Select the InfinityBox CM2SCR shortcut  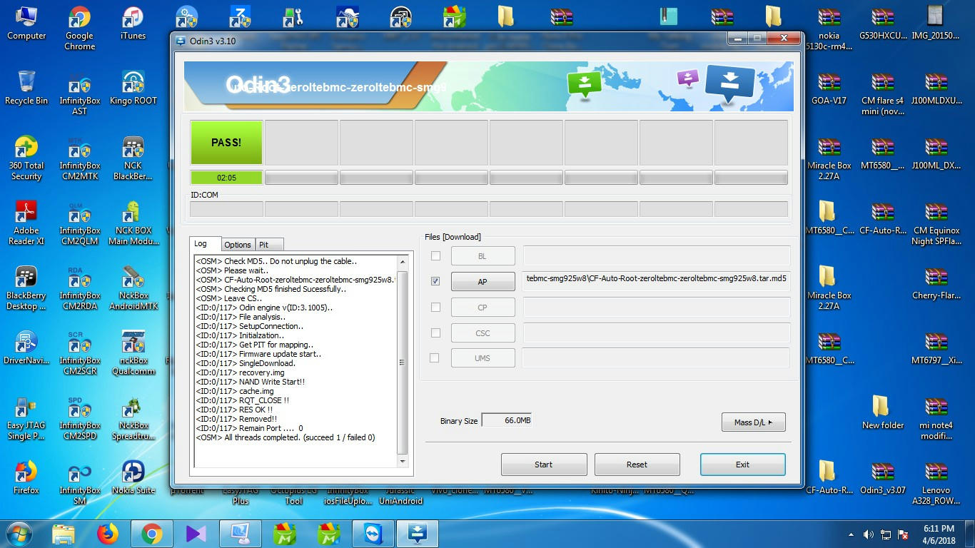click(x=79, y=353)
